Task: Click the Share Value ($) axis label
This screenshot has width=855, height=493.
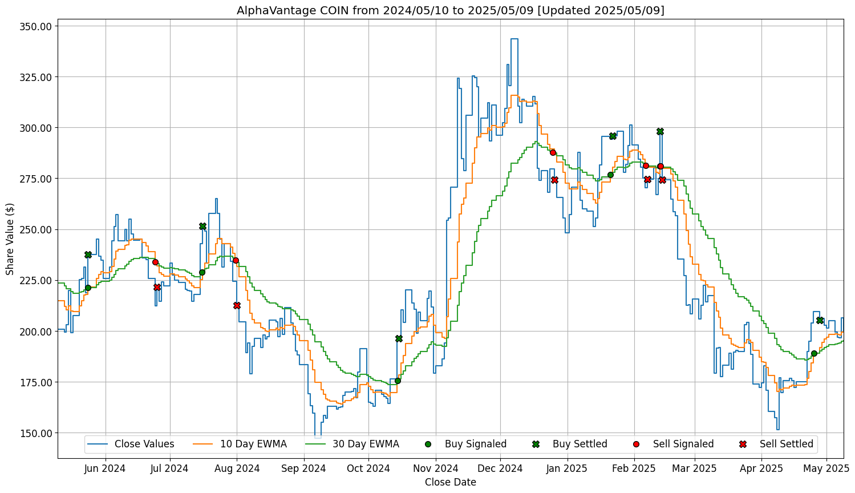Action: coord(10,239)
